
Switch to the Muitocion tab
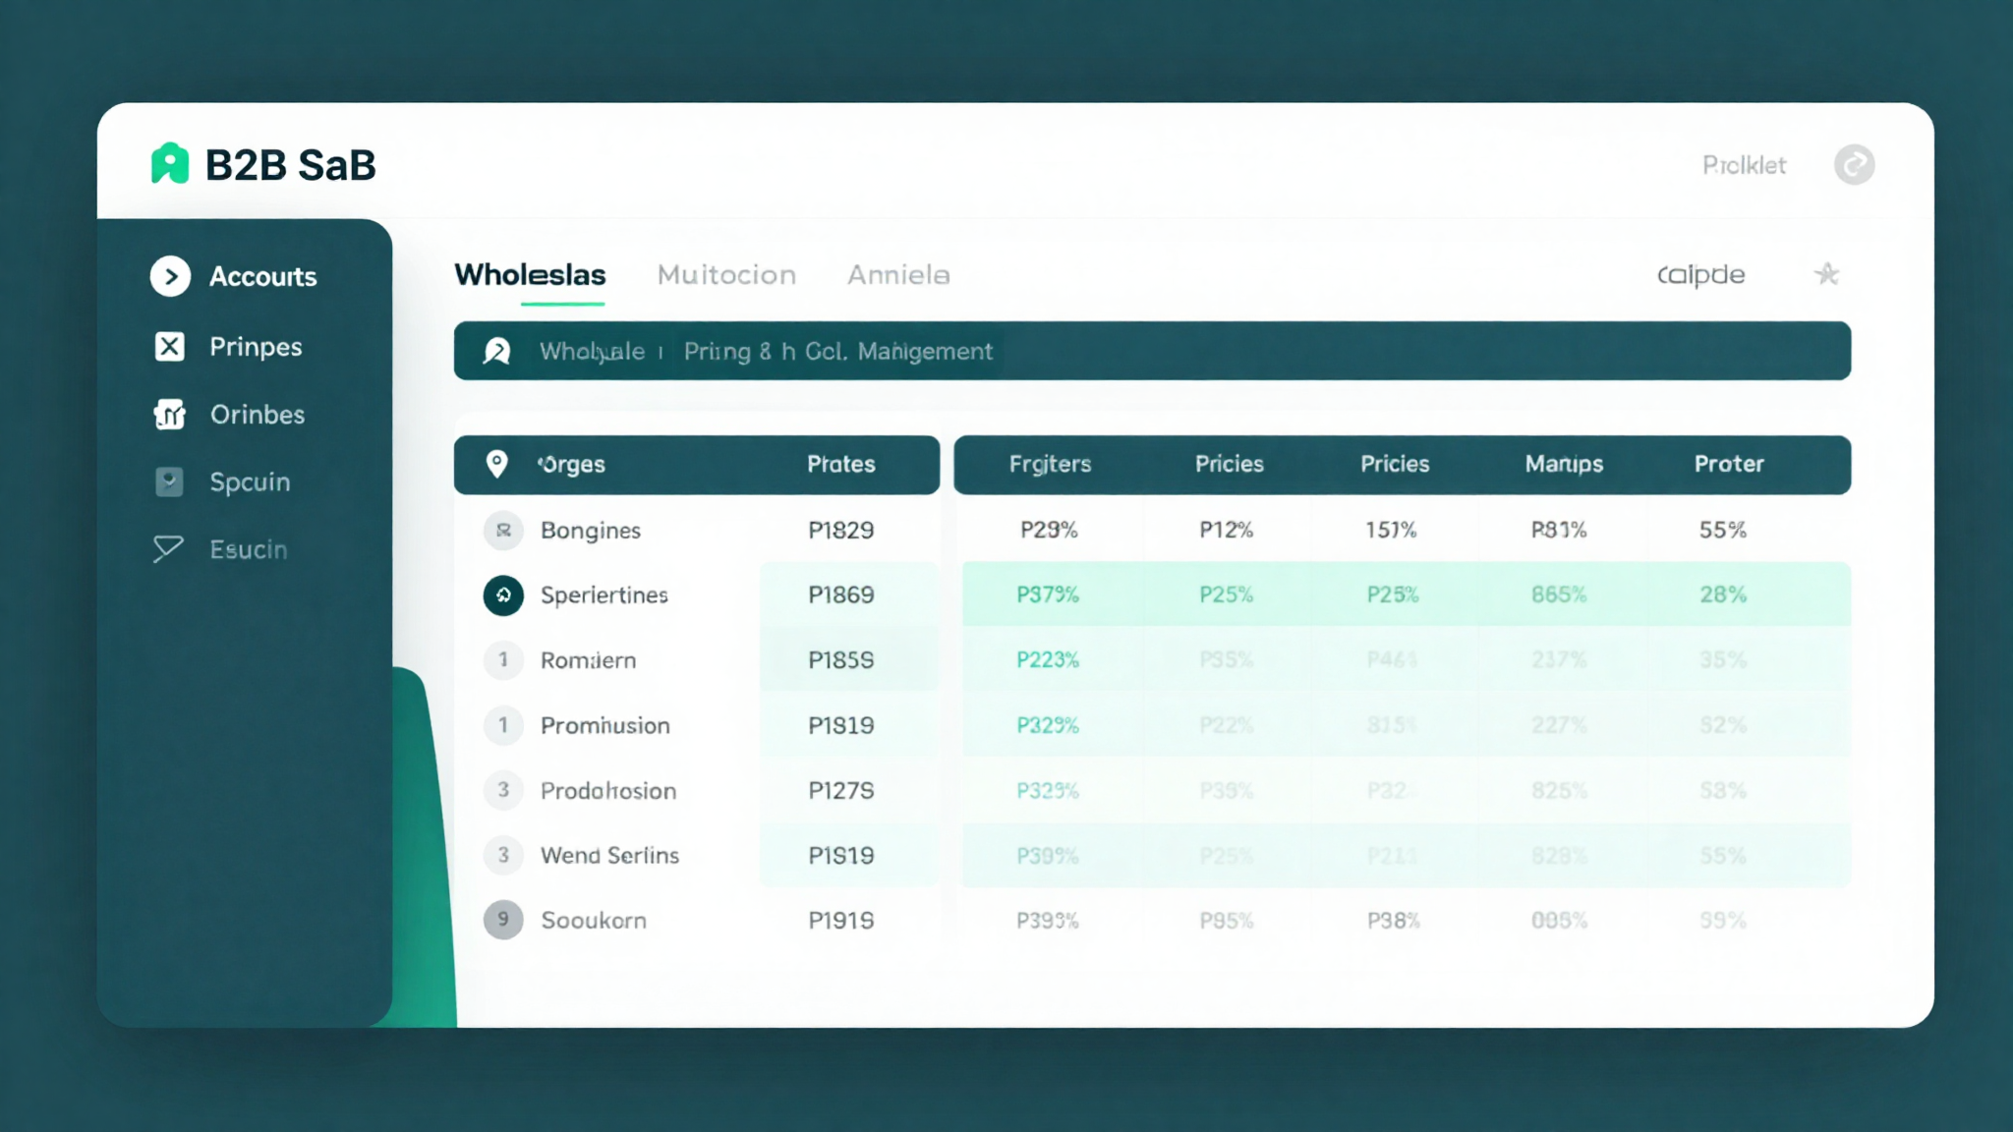tap(726, 274)
